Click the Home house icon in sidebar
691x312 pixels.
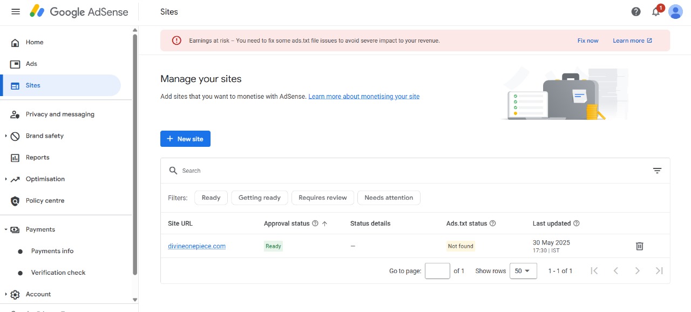15,42
